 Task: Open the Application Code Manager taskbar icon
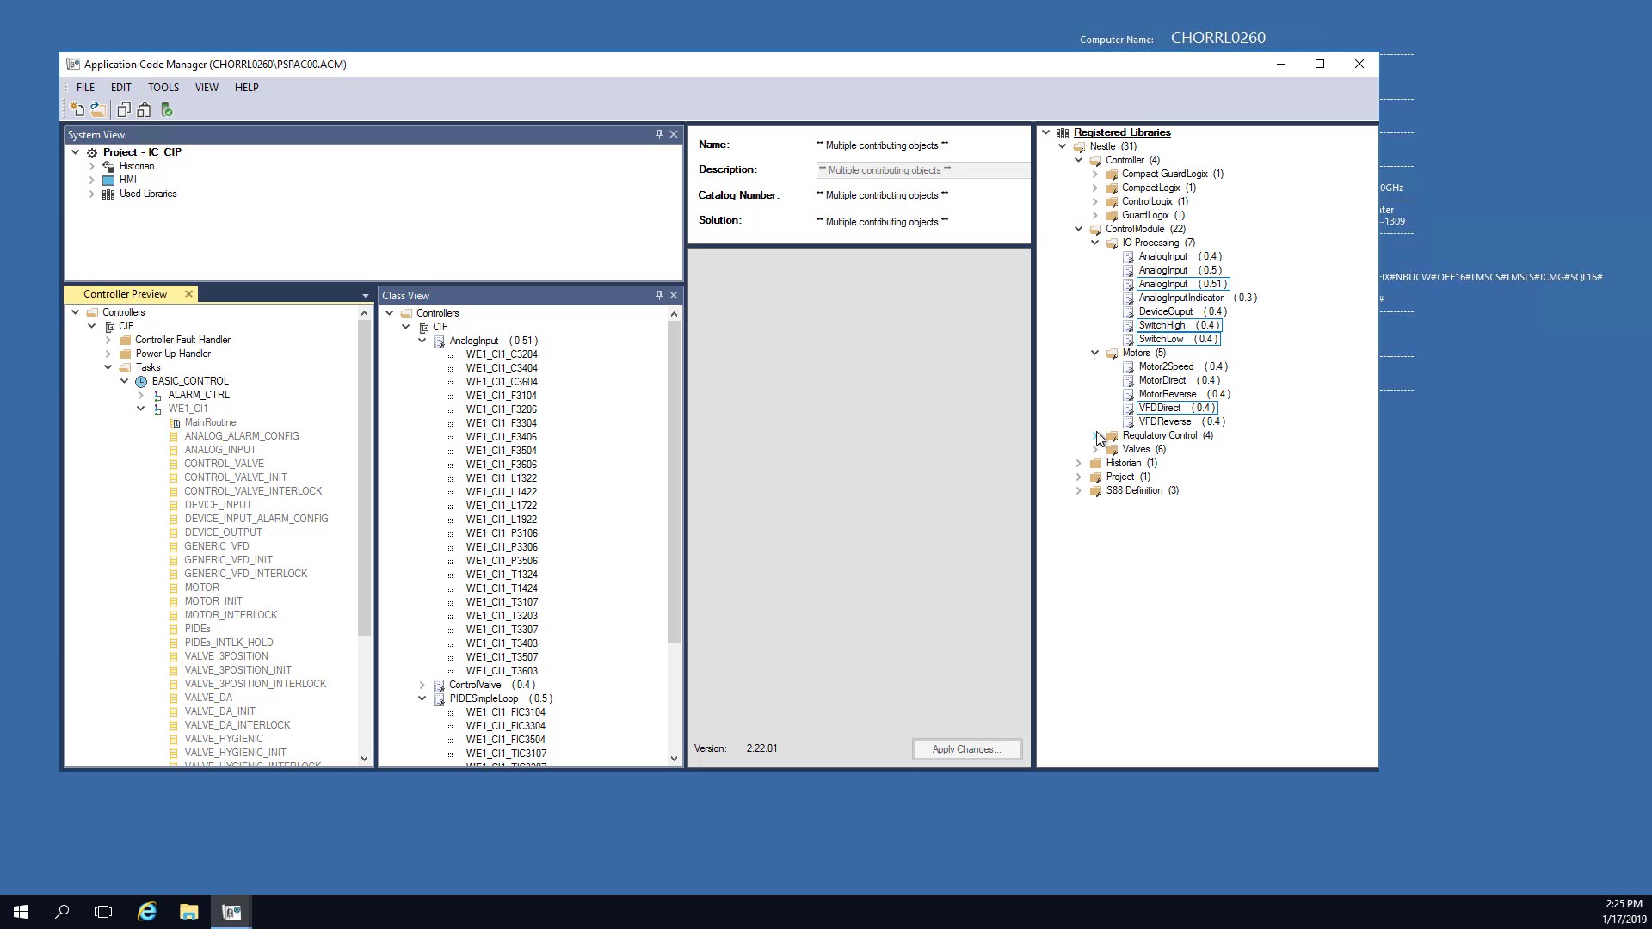[x=231, y=912]
